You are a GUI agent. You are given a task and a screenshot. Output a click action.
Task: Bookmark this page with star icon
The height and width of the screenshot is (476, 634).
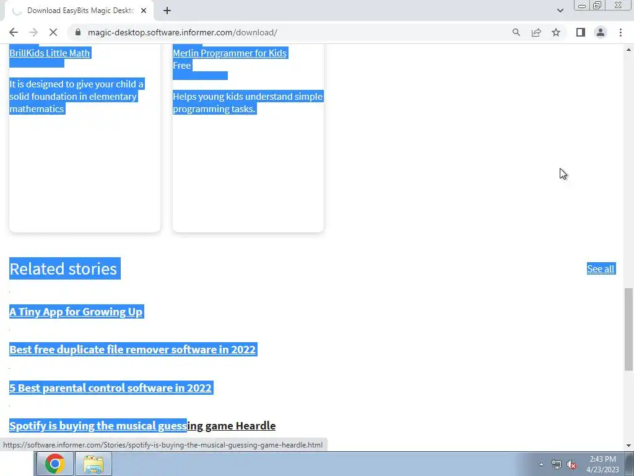(556, 32)
